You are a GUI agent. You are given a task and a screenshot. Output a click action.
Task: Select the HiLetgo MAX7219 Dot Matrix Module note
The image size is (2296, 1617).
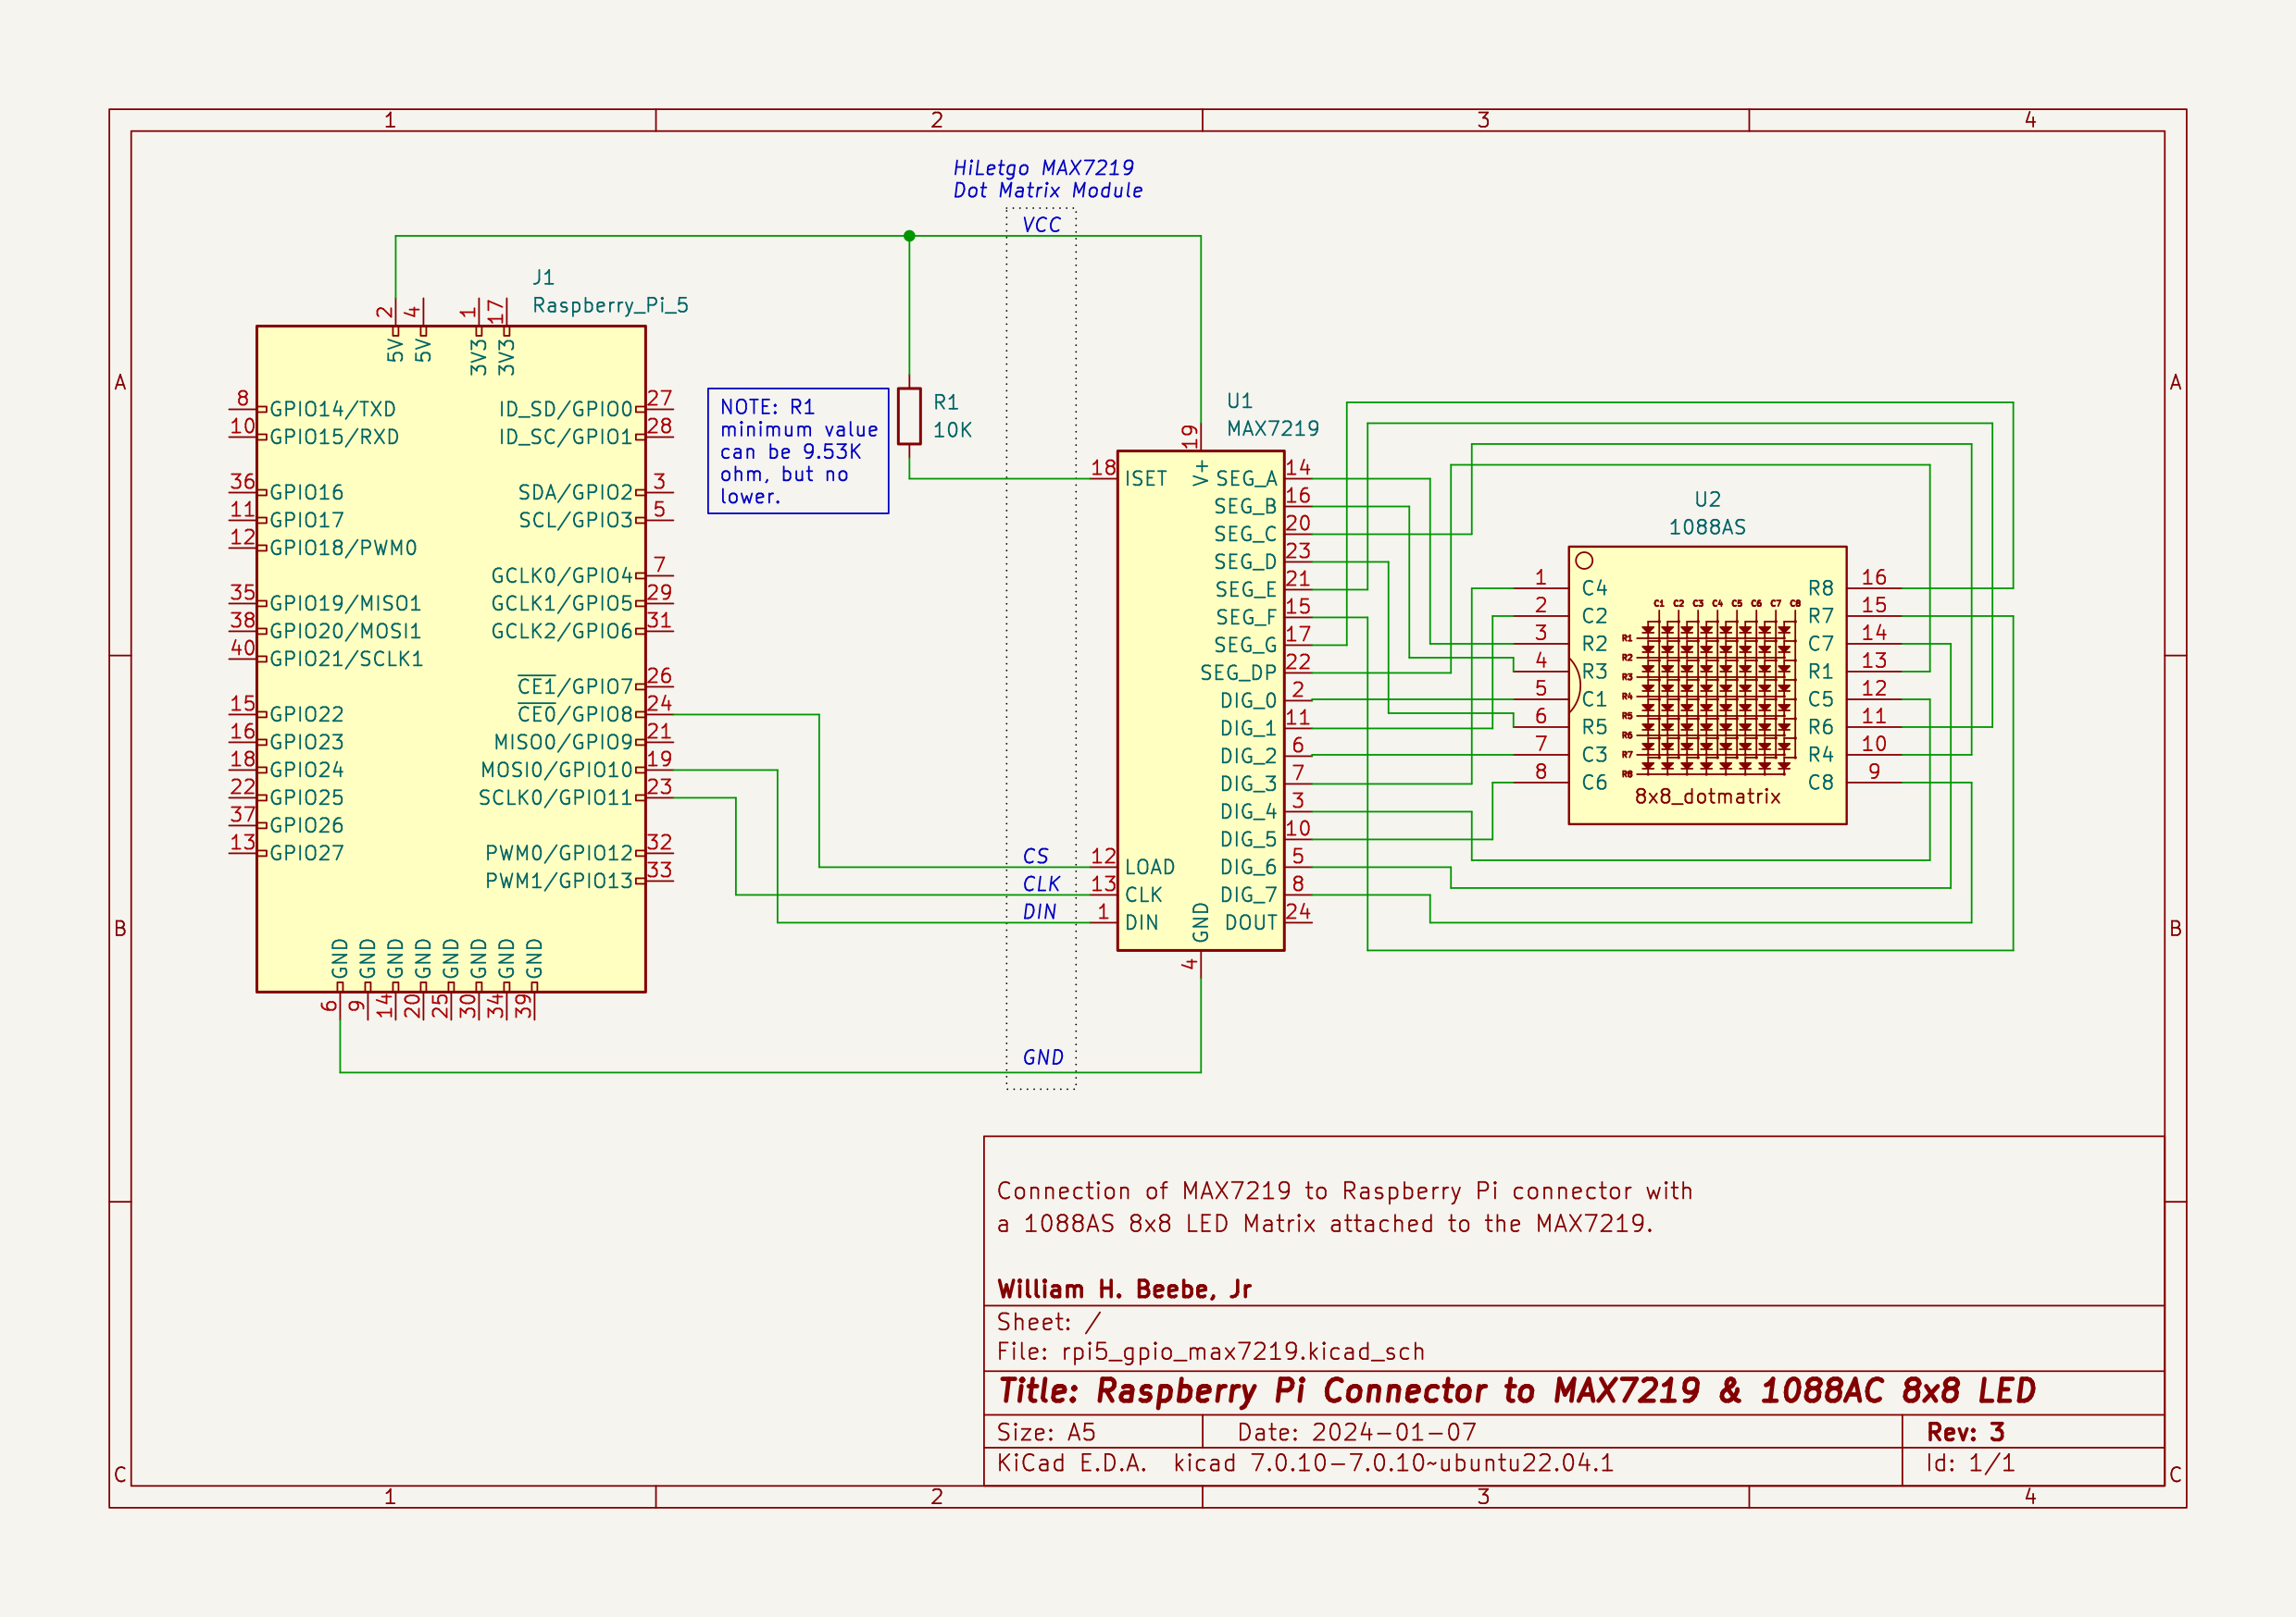1047,179
